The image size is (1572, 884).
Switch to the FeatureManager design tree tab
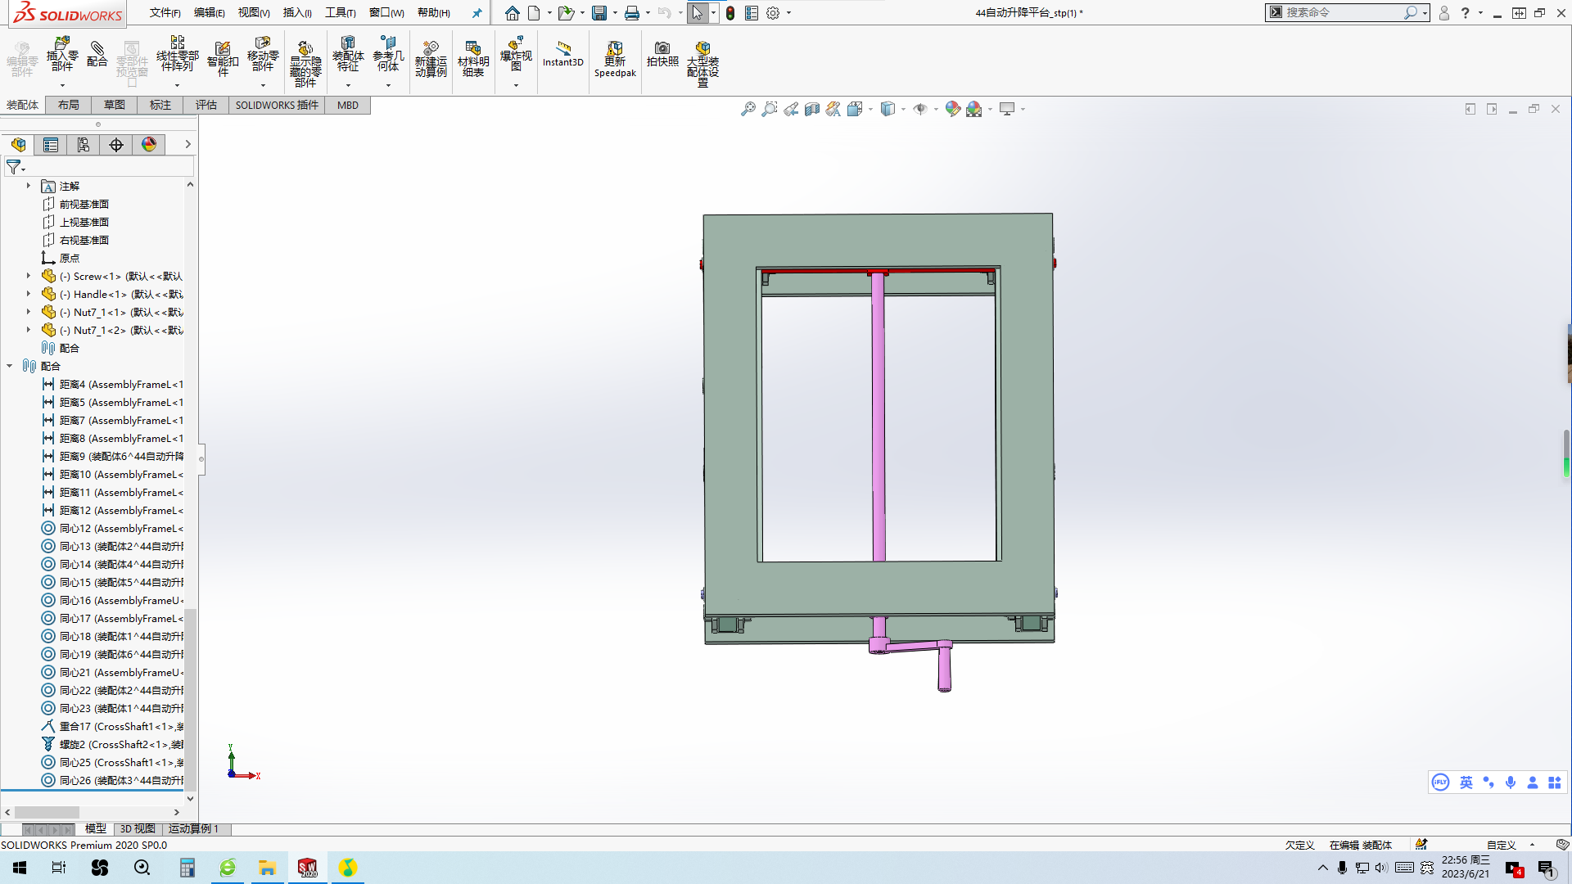18,145
